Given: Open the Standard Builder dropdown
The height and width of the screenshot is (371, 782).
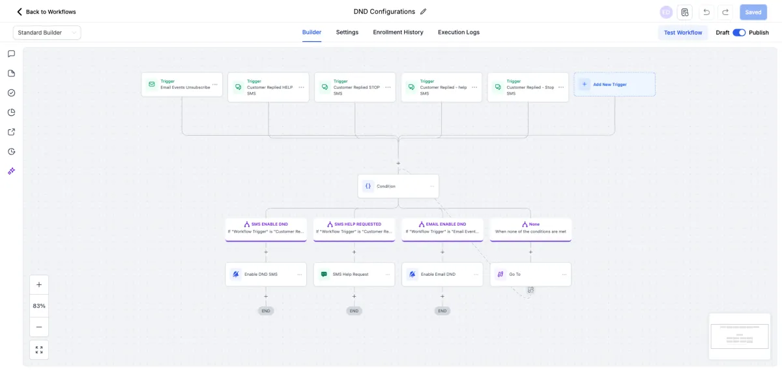Looking at the screenshot, I should point(47,33).
